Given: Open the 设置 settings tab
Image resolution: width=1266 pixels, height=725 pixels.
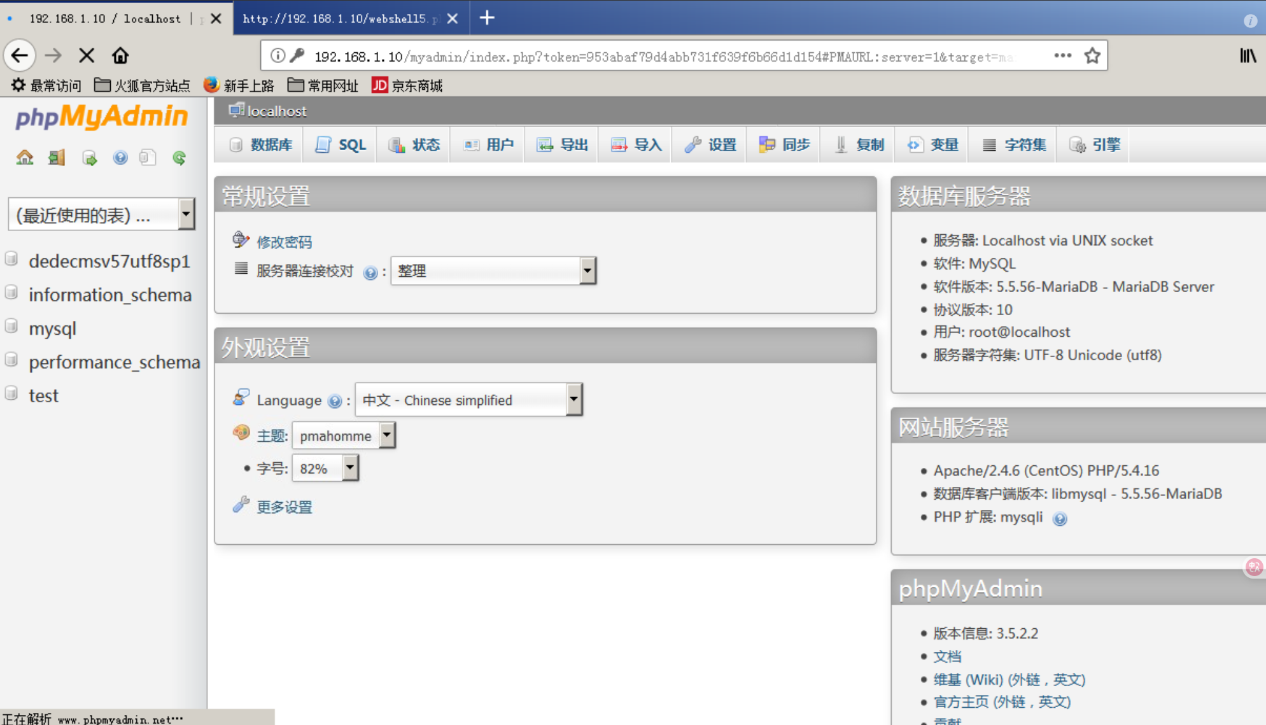Looking at the screenshot, I should click(x=710, y=144).
